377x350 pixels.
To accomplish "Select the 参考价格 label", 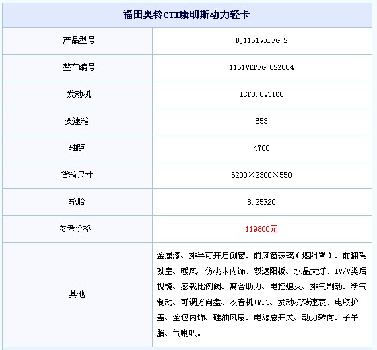I will click(75, 229).
